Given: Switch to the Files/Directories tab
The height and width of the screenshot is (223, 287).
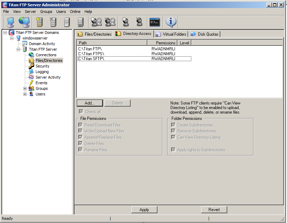Looking at the screenshot, I should click(95, 34).
